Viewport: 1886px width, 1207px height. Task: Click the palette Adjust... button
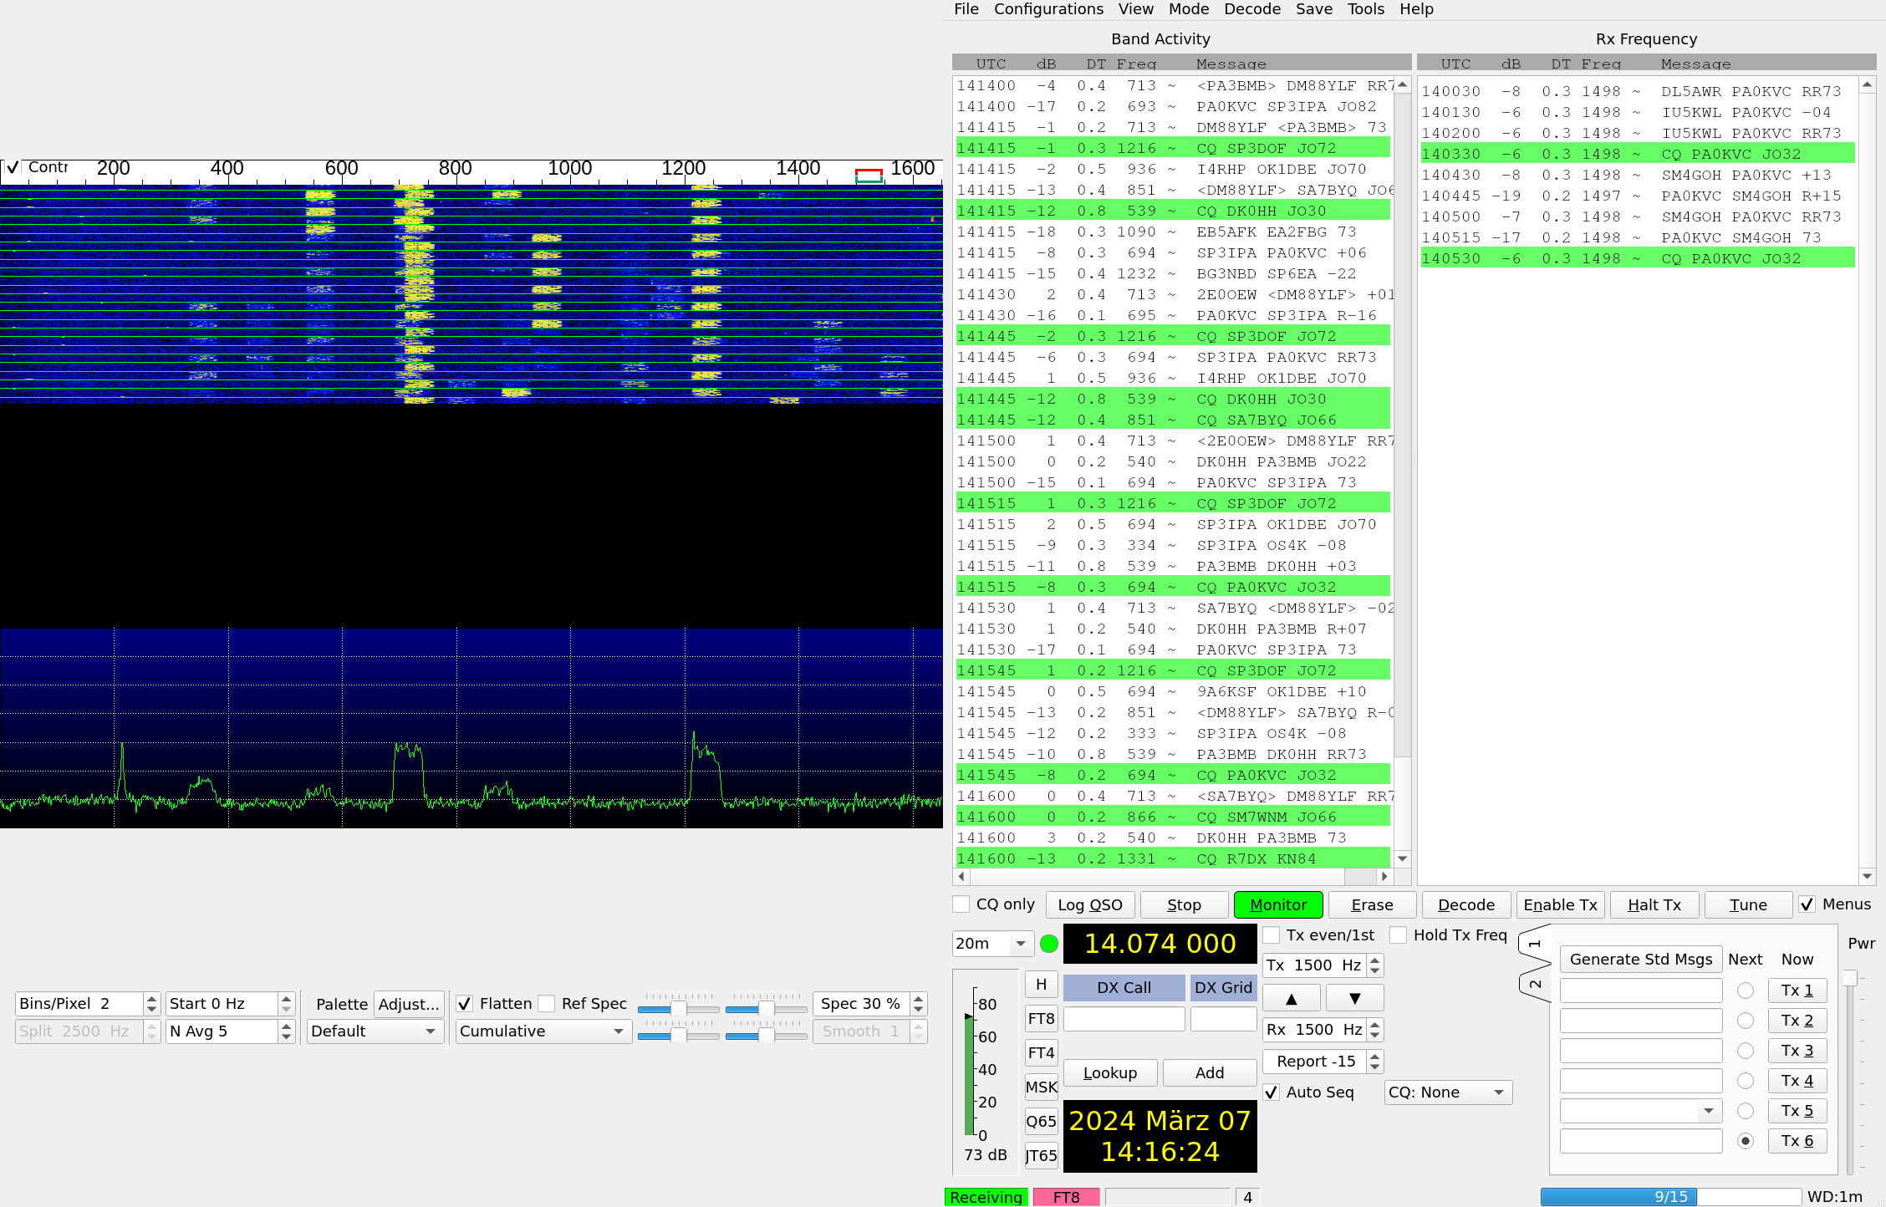(409, 1004)
